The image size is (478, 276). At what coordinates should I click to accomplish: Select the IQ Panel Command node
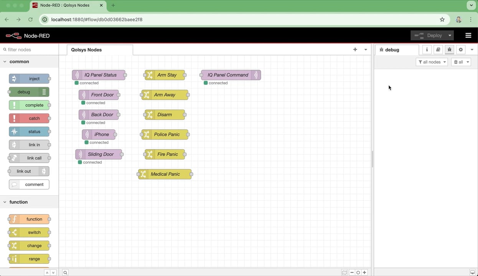(x=231, y=75)
